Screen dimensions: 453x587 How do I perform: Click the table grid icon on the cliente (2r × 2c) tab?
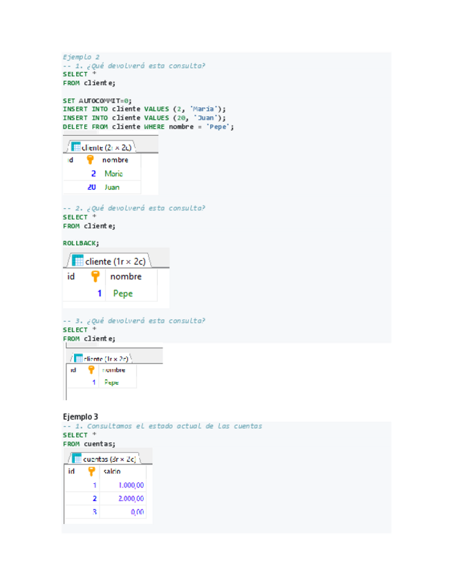point(76,147)
